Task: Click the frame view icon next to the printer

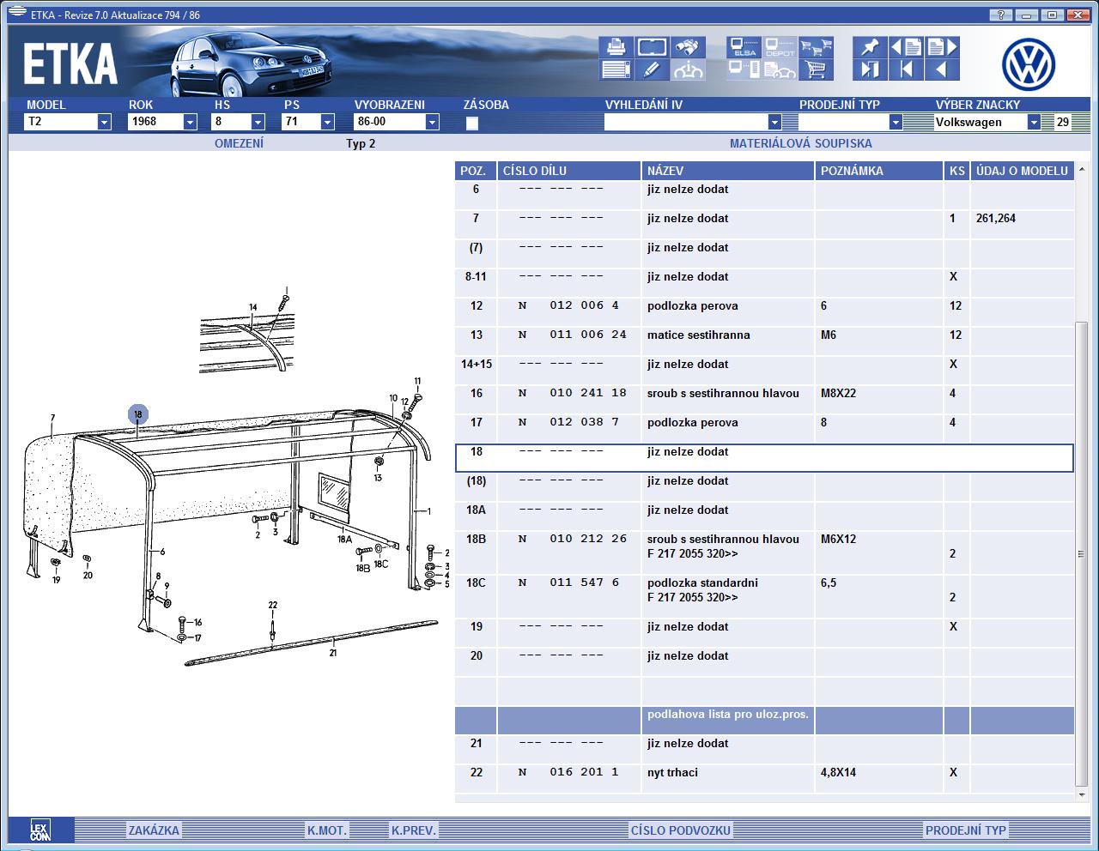Action: (652, 47)
